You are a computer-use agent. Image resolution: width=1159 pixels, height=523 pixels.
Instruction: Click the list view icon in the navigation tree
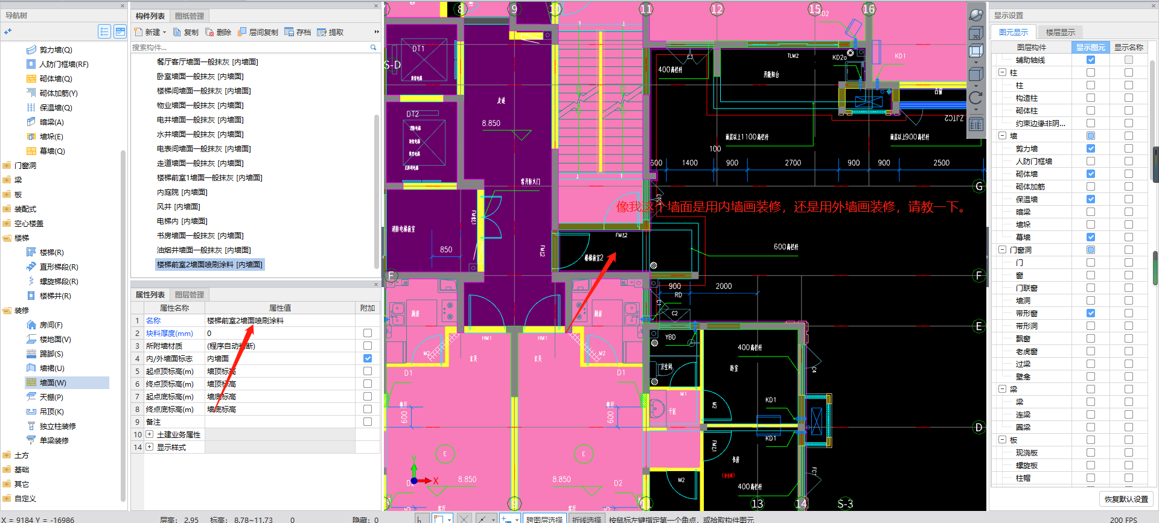pos(104,31)
